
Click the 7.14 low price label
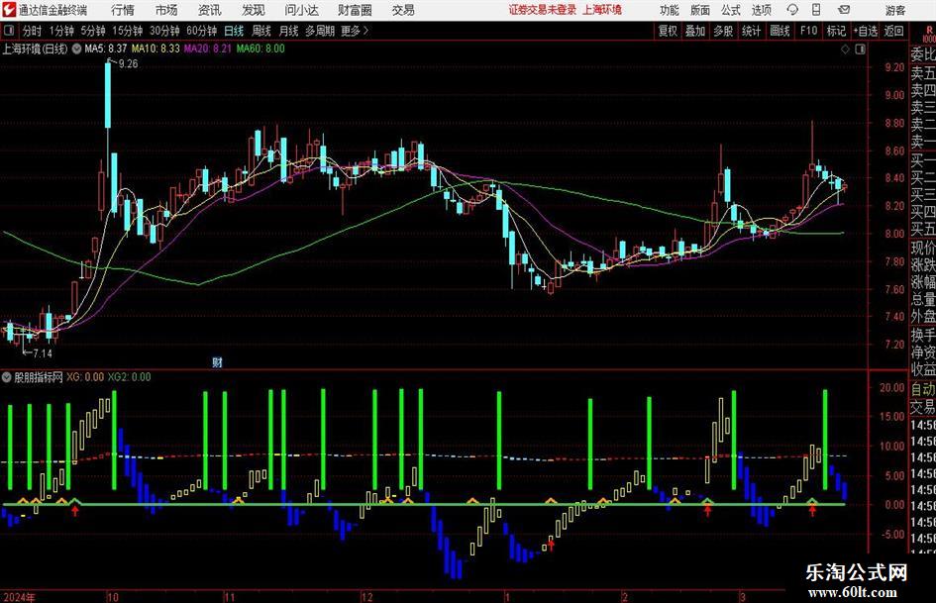(x=43, y=353)
